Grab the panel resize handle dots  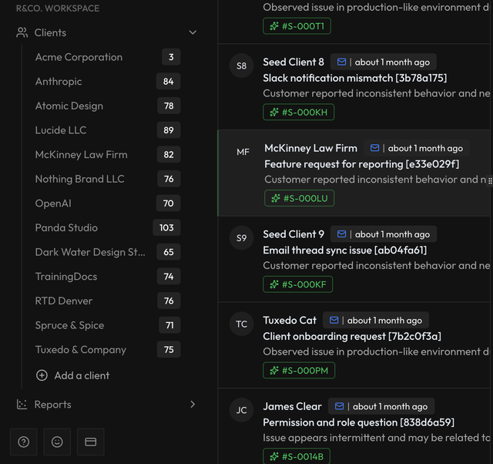490,180
